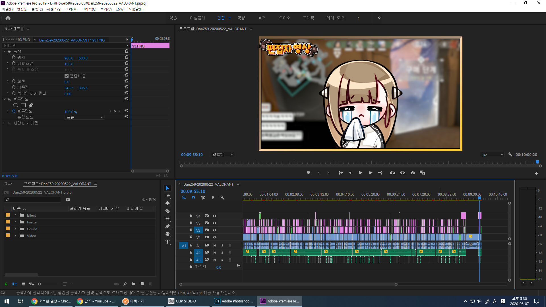The width and height of the screenshot is (546, 307).
Task: Go to Out point
Action: pos(380,173)
